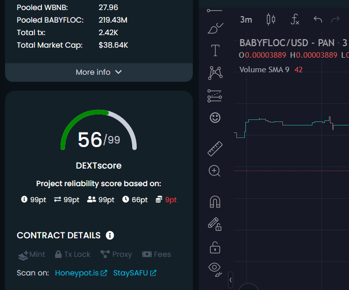This screenshot has width=349, height=290.
Task: Click the Volume SMA 9 indicator label
Action: [x=264, y=70]
